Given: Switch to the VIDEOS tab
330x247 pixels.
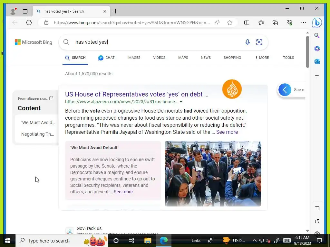Looking at the screenshot, I should coord(159,58).
